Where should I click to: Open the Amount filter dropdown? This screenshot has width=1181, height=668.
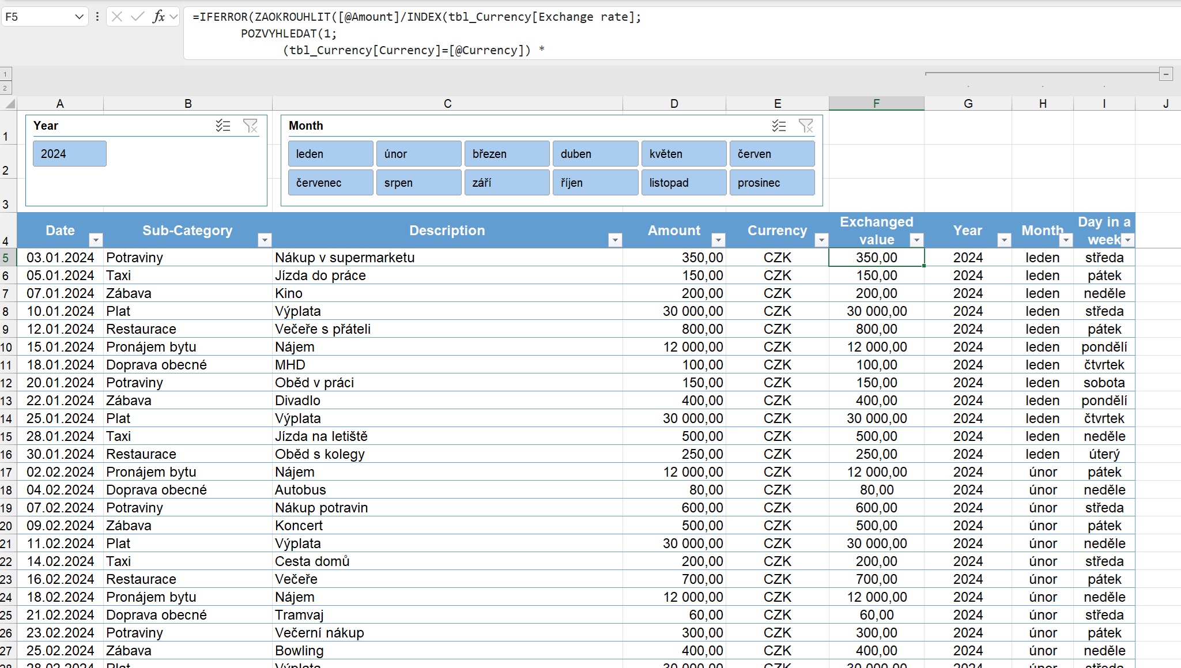coord(718,240)
